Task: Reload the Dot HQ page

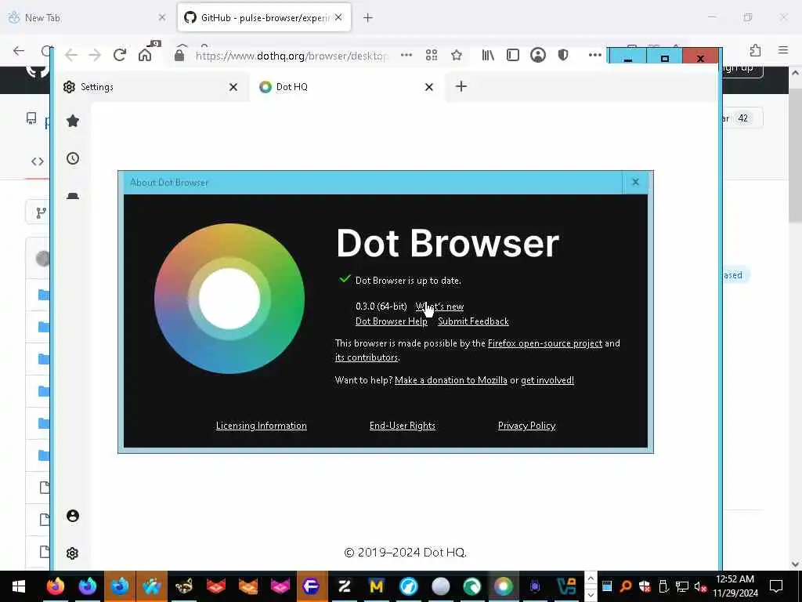Action: (x=120, y=55)
